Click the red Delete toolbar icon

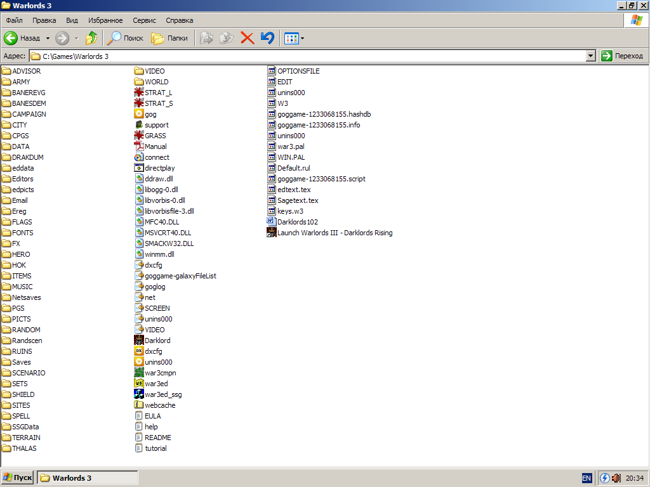(x=248, y=38)
